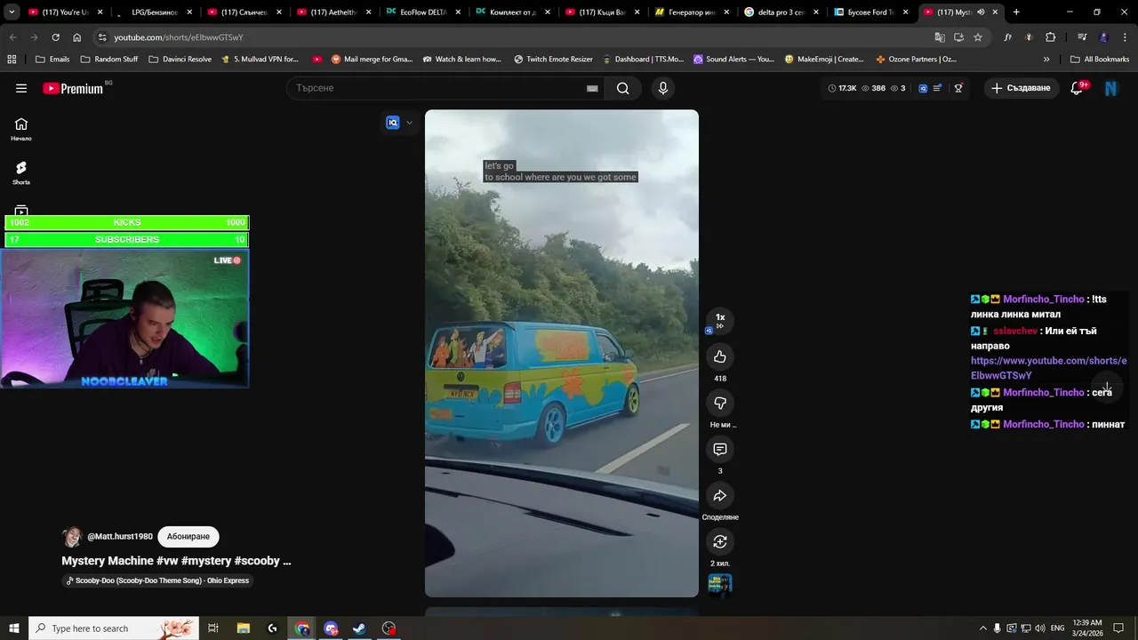The width and height of the screenshot is (1138, 640).
Task: Open the Scooby-Doo Theme Song sound link
Action: pyautogui.click(x=157, y=580)
